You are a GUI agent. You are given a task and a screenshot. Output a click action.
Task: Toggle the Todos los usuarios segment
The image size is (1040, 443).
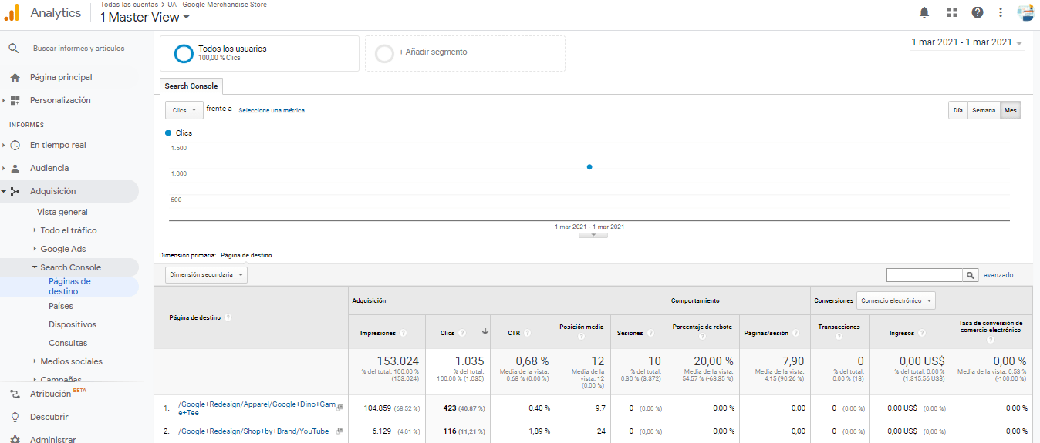259,53
